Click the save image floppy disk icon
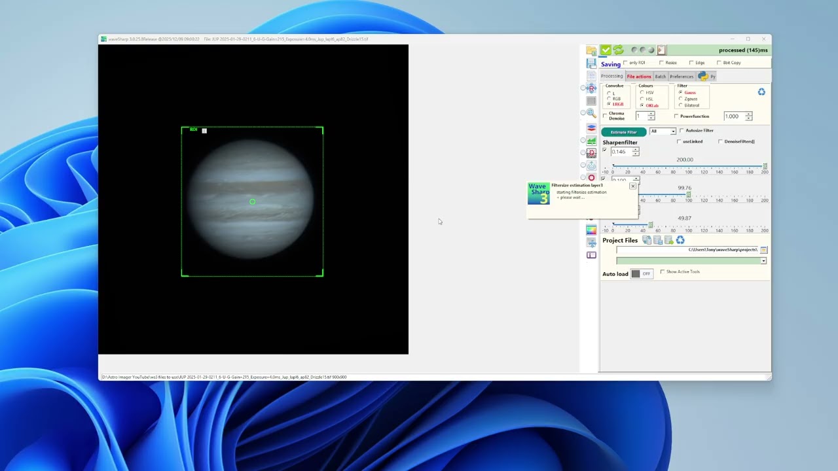Viewport: 838px width, 471px height. [x=591, y=63]
